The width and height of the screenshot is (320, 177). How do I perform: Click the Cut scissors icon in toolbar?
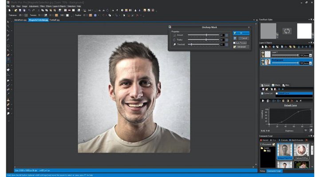click(38, 10)
